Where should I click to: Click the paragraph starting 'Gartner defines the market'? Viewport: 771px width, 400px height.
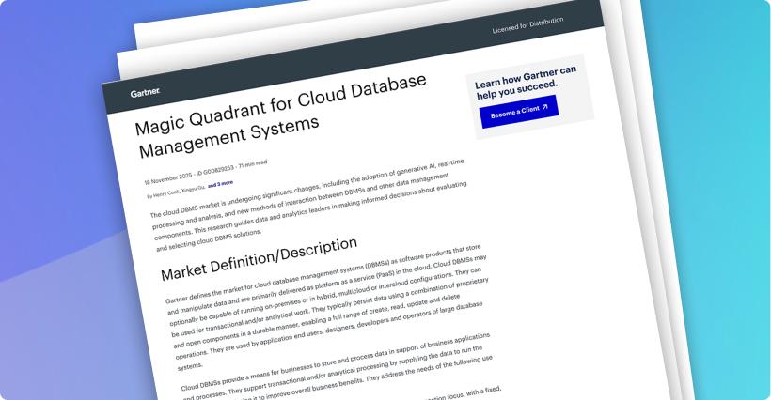pos(327,307)
